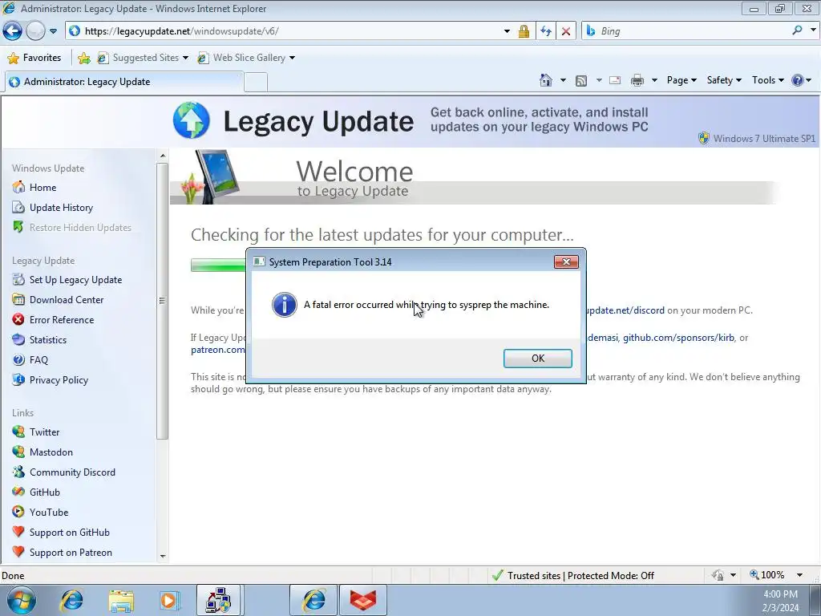Click the search magnifier icon
821x616 pixels.
coord(797,30)
